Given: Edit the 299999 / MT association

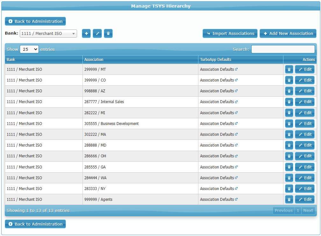Looking at the screenshot, I should pyautogui.click(x=305, y=69).
